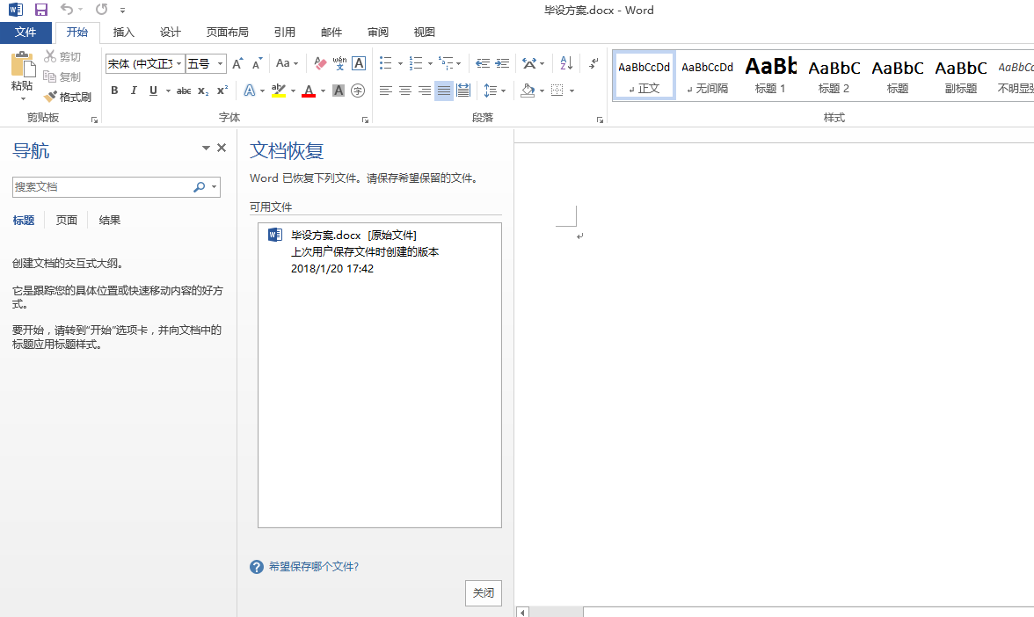Image resolution: width=1034 pixels, height=617 pixels.
Task: Switch to the 页面布局 tab
Action: (x=228, y=33)
